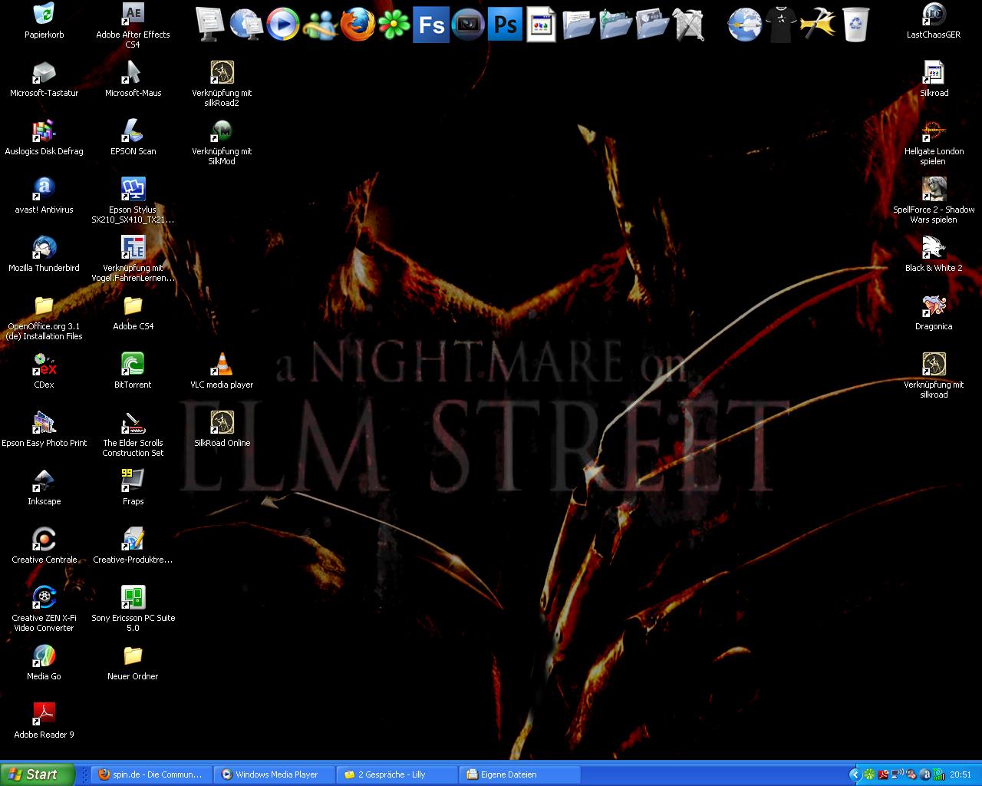Activate spin.de browser window in taskbar
Screen dimensions: 982x786
point(151,774)
